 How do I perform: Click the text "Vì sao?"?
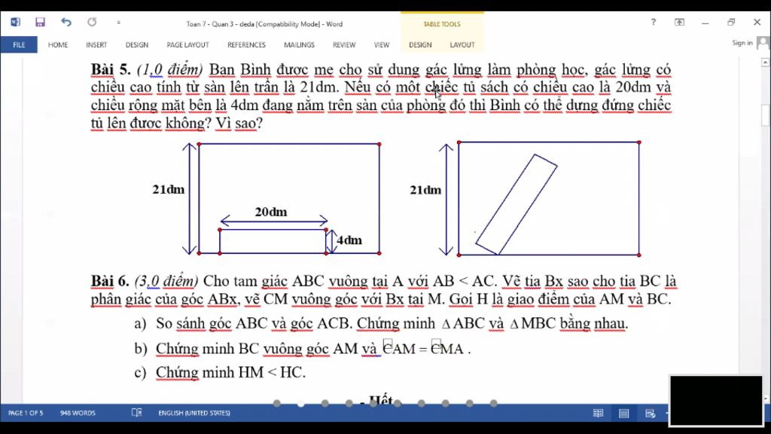[x=239, y=123]
